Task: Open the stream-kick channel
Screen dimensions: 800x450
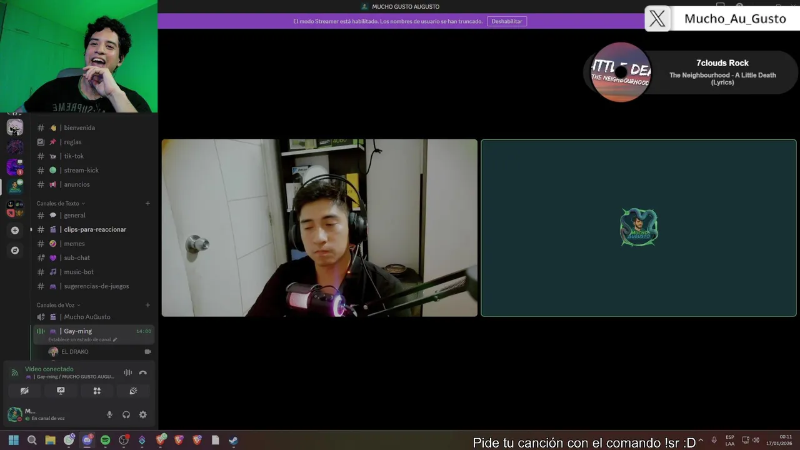Action: click(x=94, y=170)
